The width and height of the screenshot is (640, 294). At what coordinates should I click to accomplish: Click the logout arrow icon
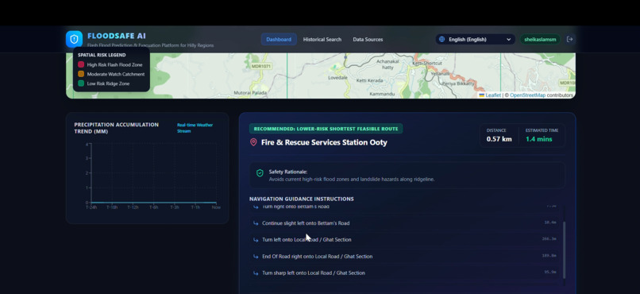coord(570,39)
